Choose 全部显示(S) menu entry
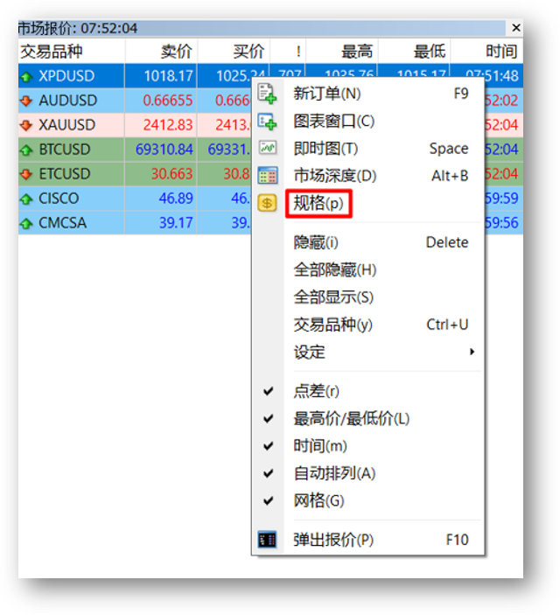Image resolution: width=560 pixels, height=615 pixels. [367, 297]
